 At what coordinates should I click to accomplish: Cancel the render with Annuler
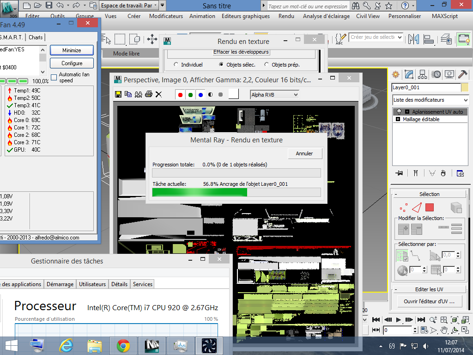click(304, 153)
